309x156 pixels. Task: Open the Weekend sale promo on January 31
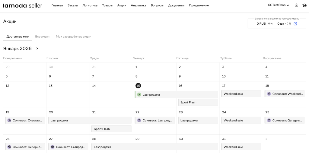(241, 147)
